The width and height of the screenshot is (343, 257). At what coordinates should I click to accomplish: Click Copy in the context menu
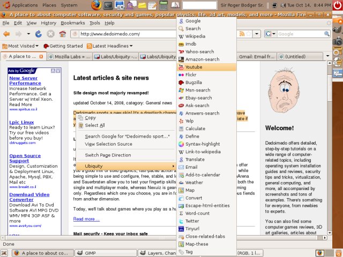[90, 118]
